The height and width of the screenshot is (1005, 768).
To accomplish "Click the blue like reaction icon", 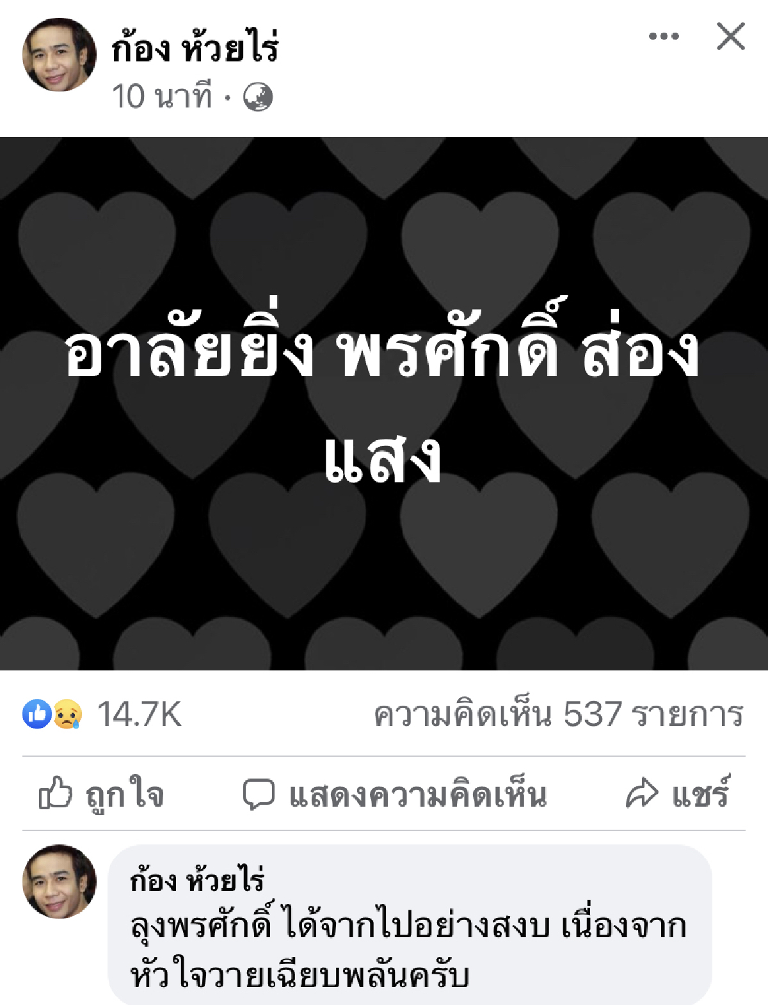I will click(x=37, y=714).
